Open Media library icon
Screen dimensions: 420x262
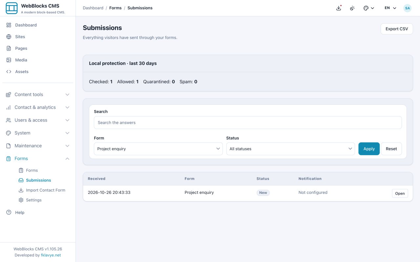tap(9, 60)
